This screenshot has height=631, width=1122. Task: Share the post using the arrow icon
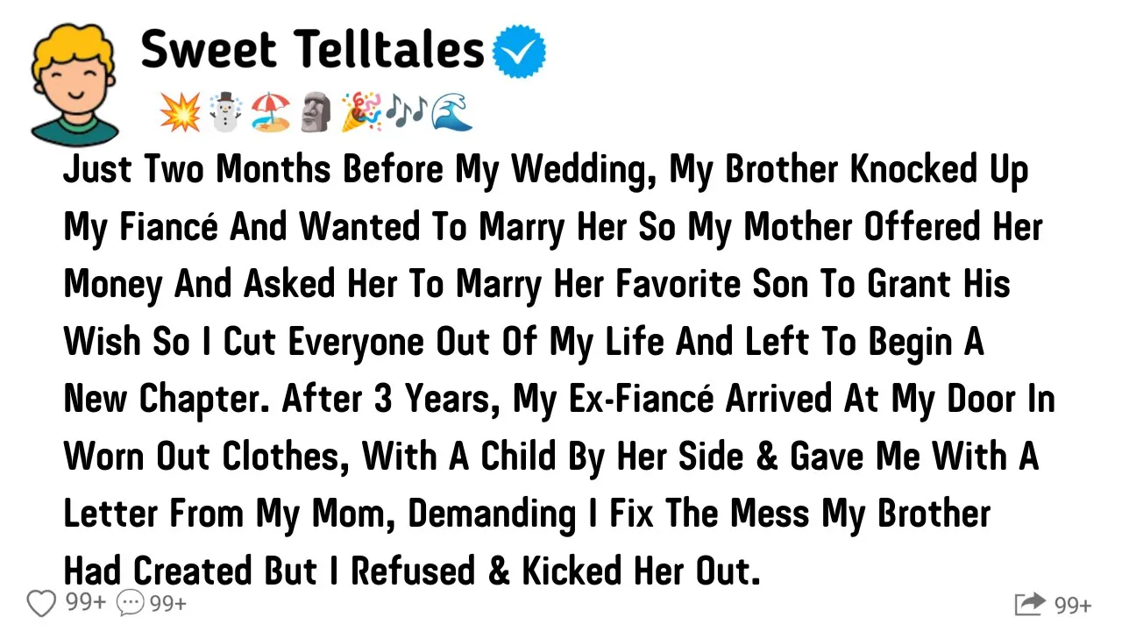1030,604
